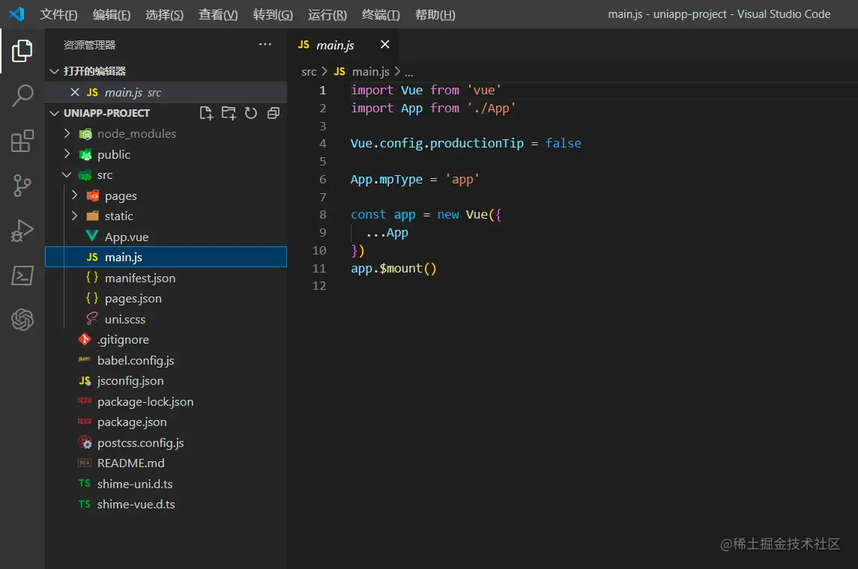Open the 文件(F) menu
This screenshot has height=569, width=858.
click(58, 15)
